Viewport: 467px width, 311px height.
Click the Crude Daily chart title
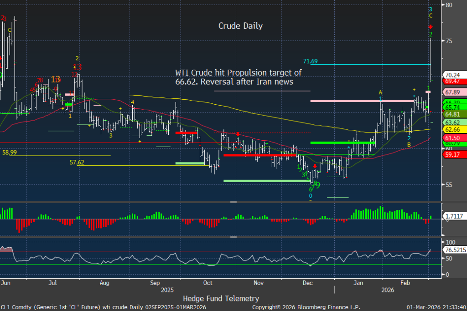point(240,26)
